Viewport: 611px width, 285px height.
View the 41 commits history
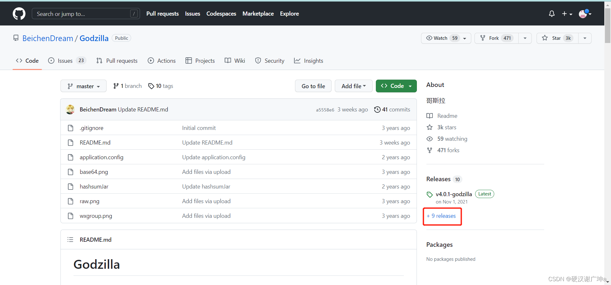click(x=392, y=110)
